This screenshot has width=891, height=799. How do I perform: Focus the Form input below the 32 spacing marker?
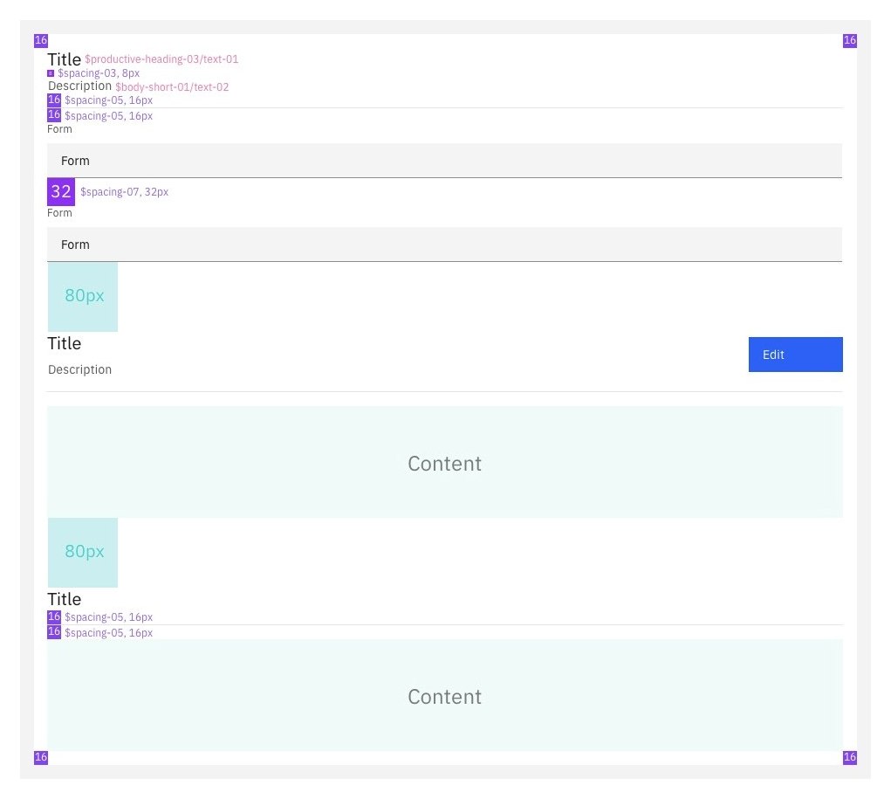tap(444, 245)
